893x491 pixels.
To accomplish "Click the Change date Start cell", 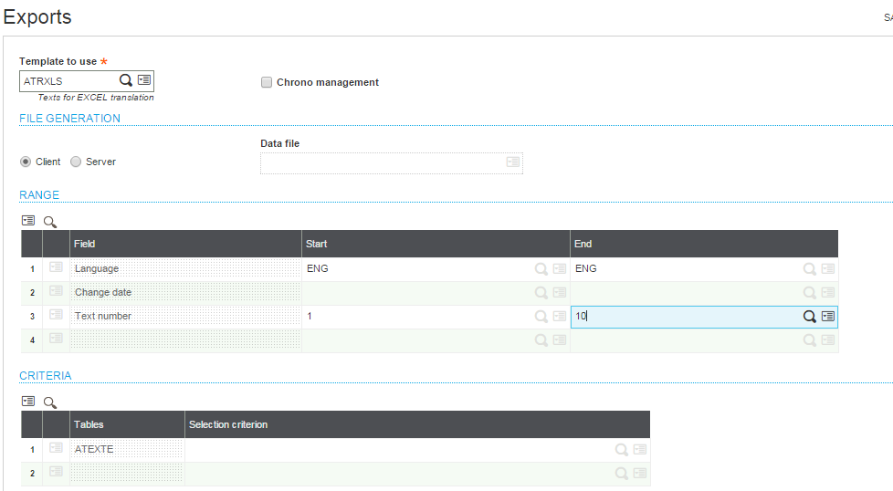I will click(x=418, y=293).
